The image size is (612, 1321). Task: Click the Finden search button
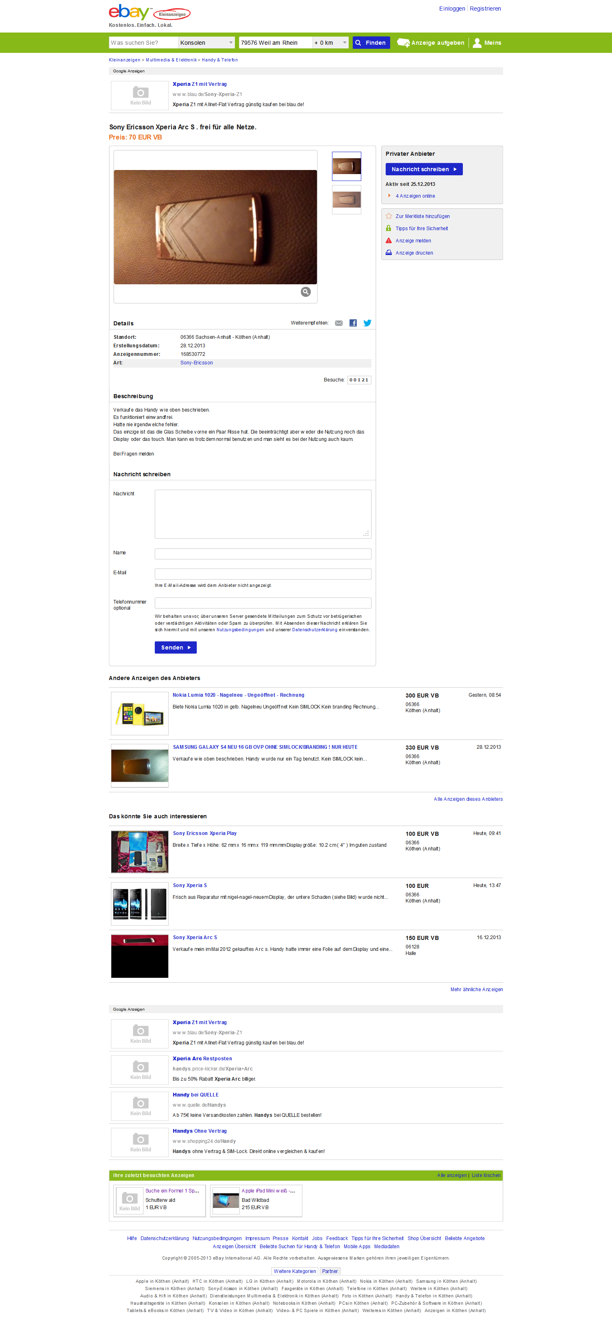coord(371,43)
